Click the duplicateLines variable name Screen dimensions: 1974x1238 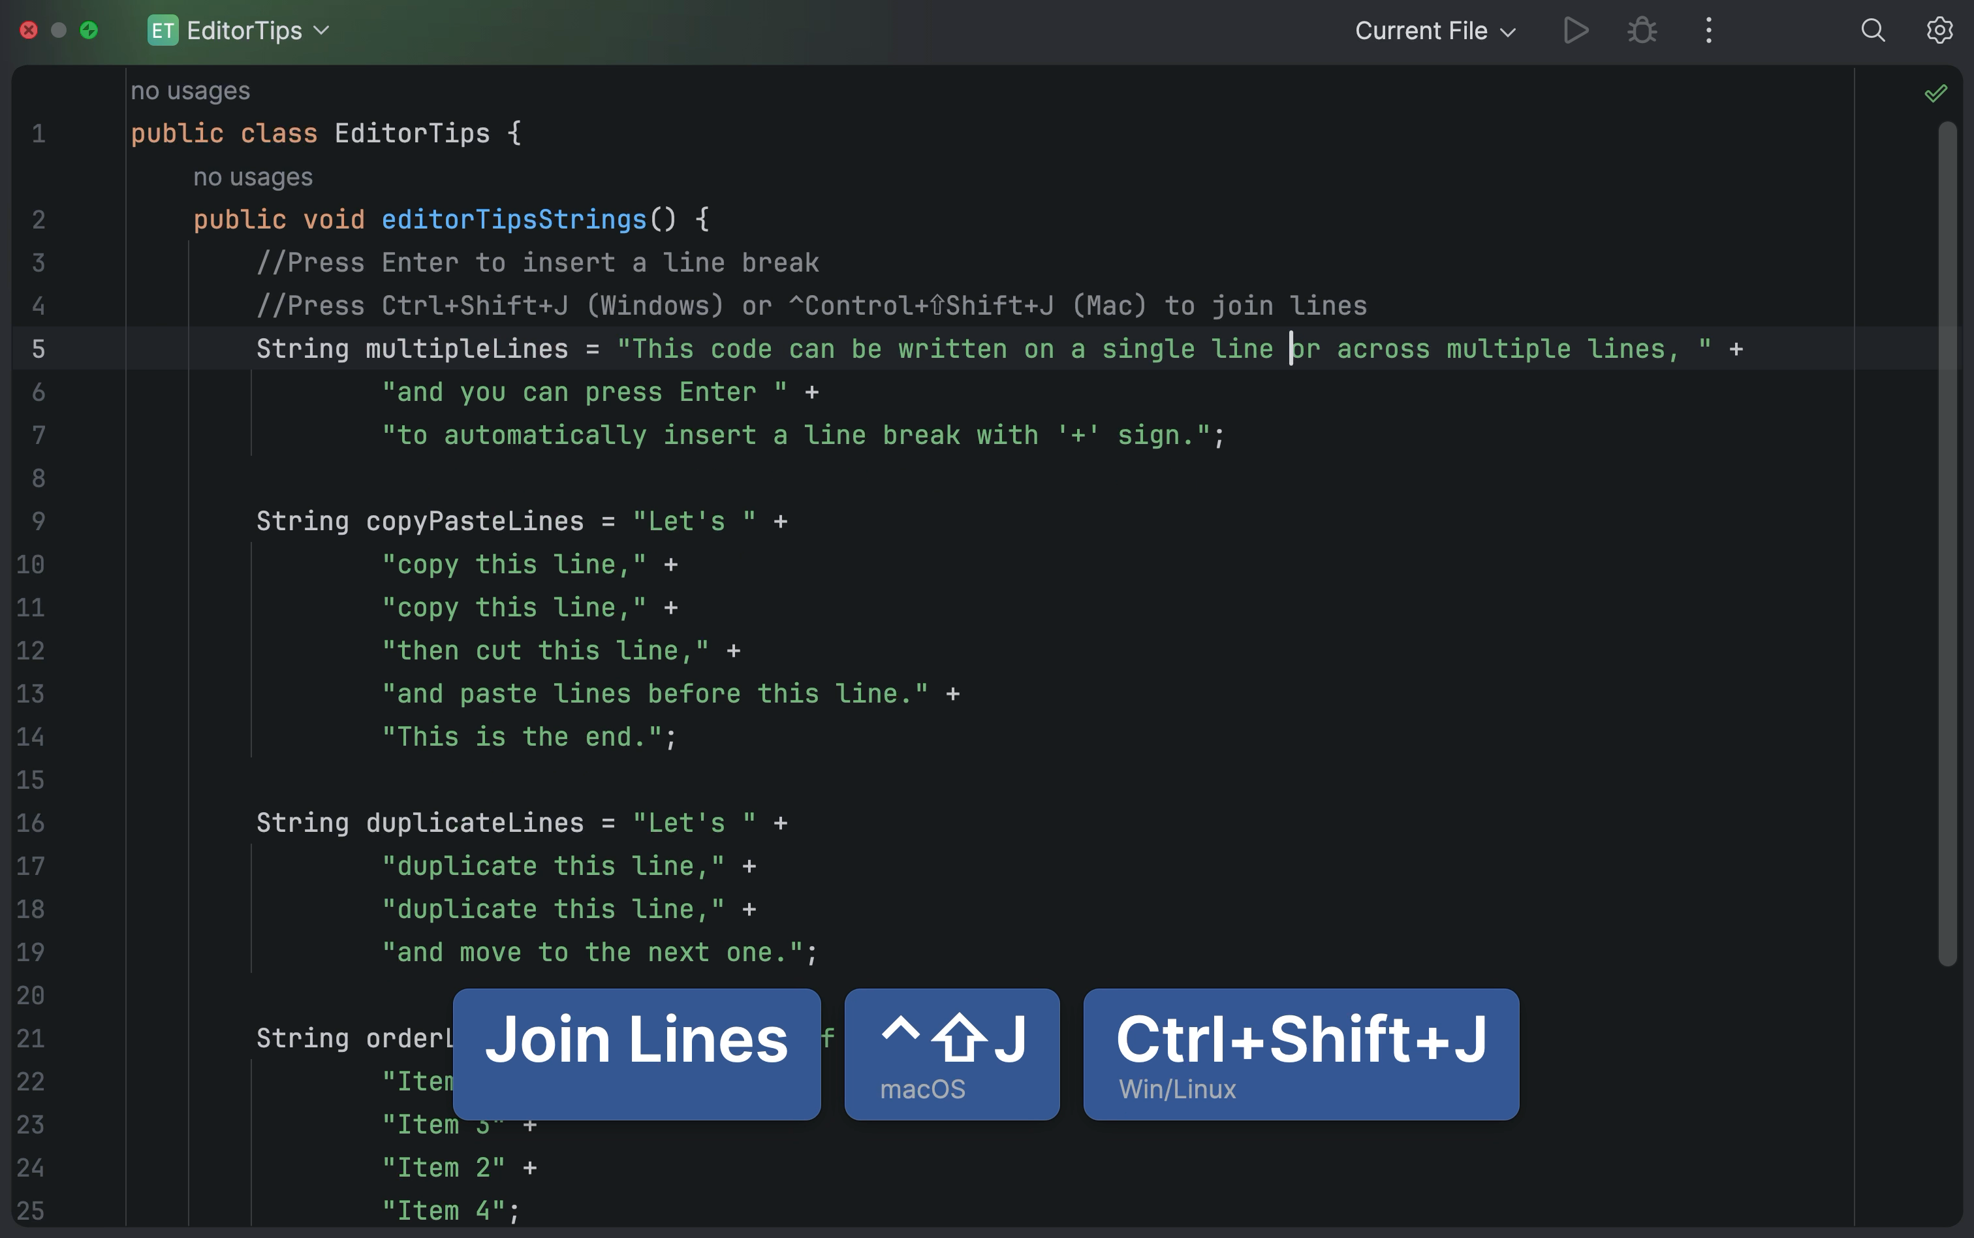coord(475,823)
